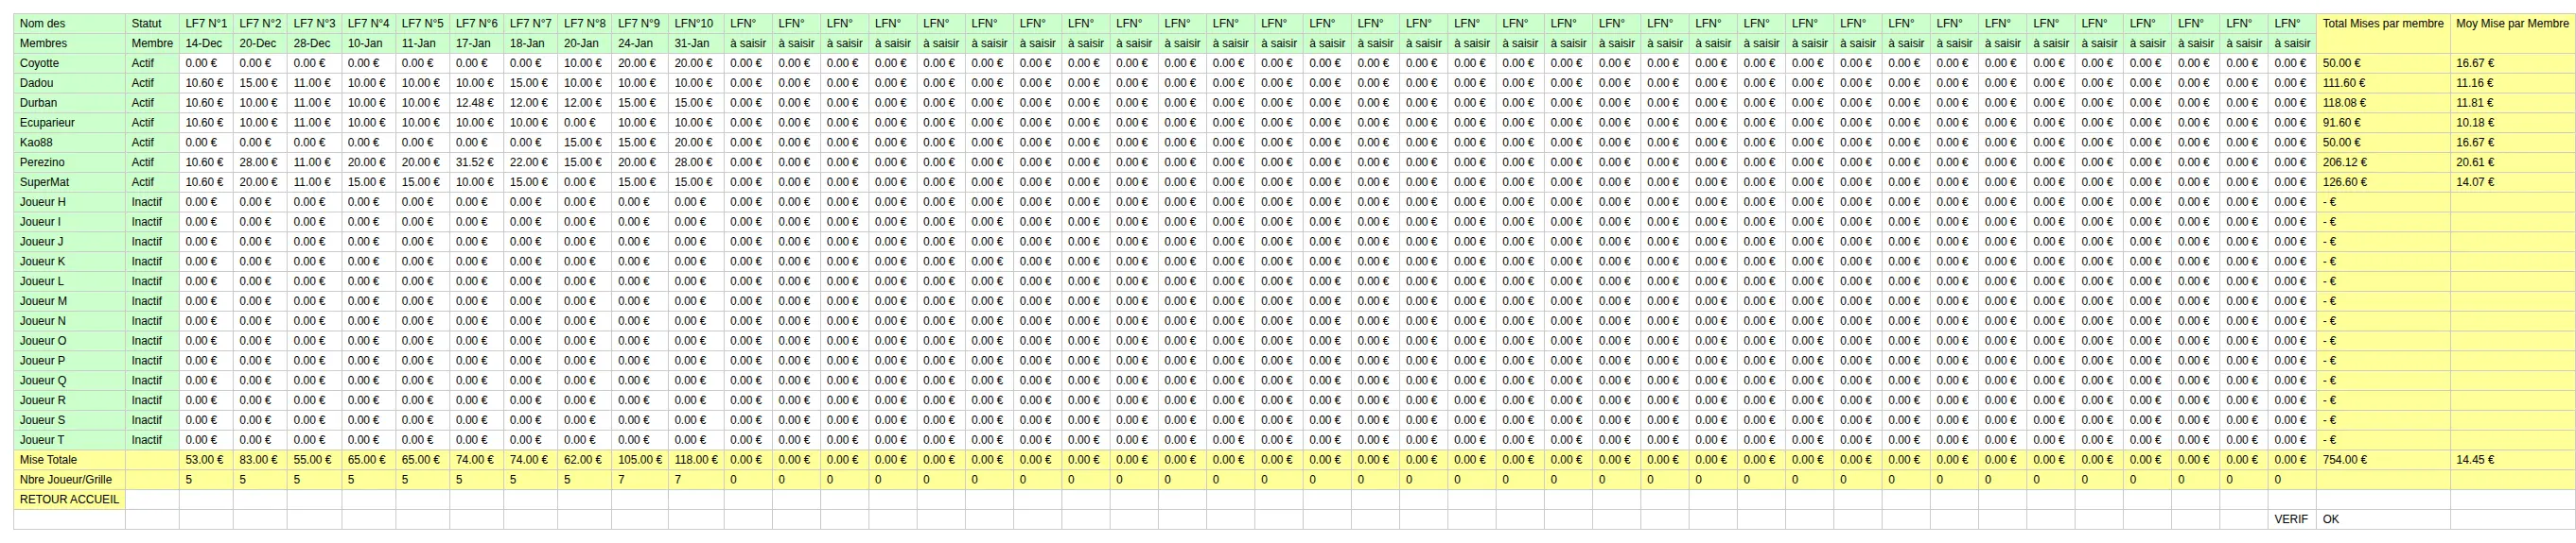Click the Joueur T name cell
The image size is (2576, 543).
pyautogui.click(x=69, y=440)
